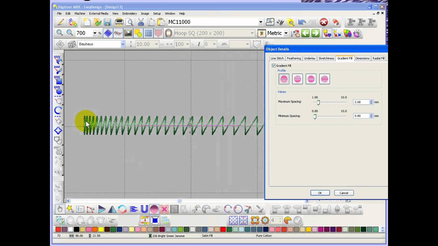
Task: Open the Underlay tab
Action: pyautogui.click(x=310, y=58)
